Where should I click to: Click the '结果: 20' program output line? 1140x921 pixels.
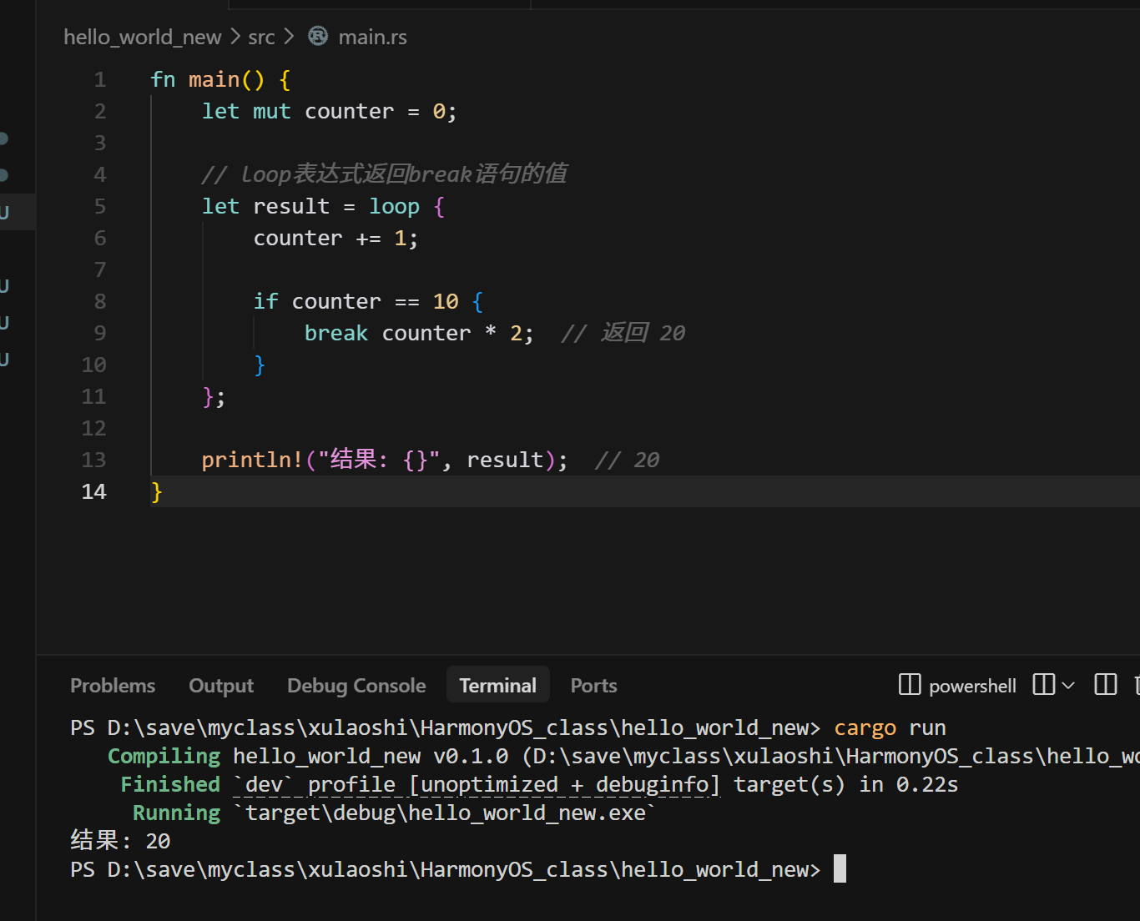(121, 841)
